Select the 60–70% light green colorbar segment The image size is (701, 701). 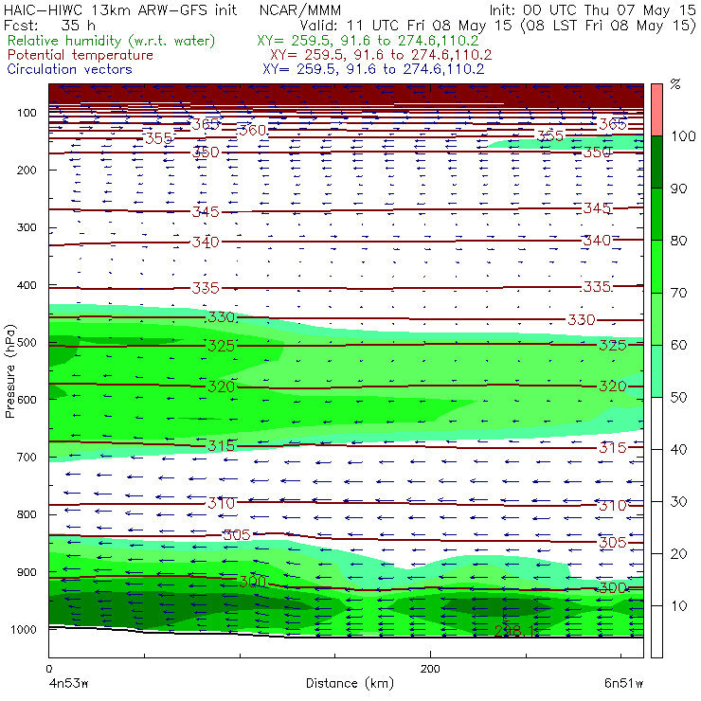656,318
